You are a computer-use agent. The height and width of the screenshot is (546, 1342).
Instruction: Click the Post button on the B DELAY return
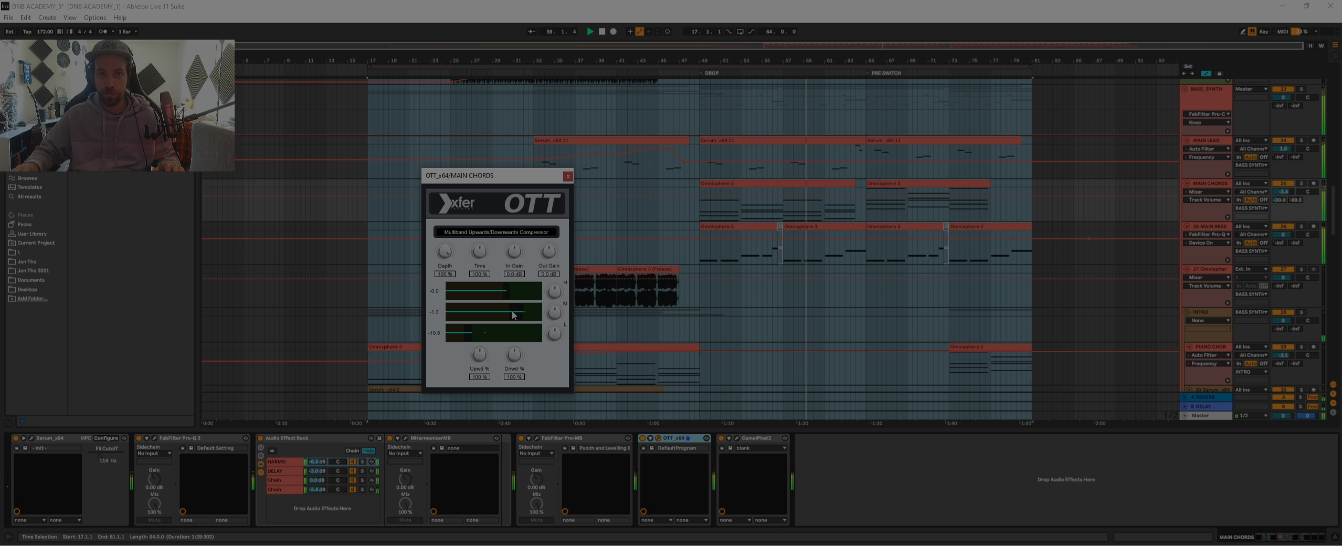point(1313,406)
